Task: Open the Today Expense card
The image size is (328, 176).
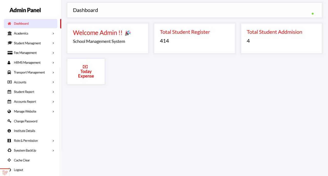Action: (86, 71)
